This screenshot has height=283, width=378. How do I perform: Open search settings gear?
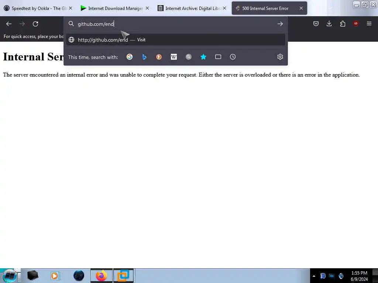[280, 57]
